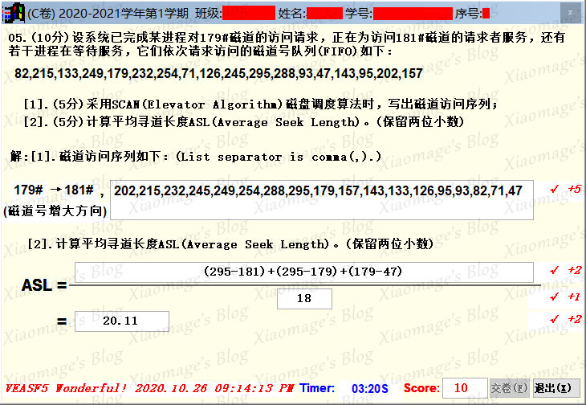The width and height of the screenshot is (586, 405).
Task: Click the 退出(X) exit button
Action: click(557, 388)
